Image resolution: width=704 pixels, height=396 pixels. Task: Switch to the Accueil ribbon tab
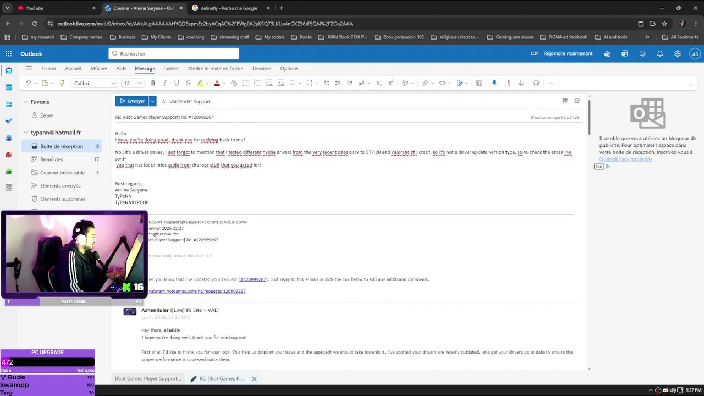click(73, 68)
